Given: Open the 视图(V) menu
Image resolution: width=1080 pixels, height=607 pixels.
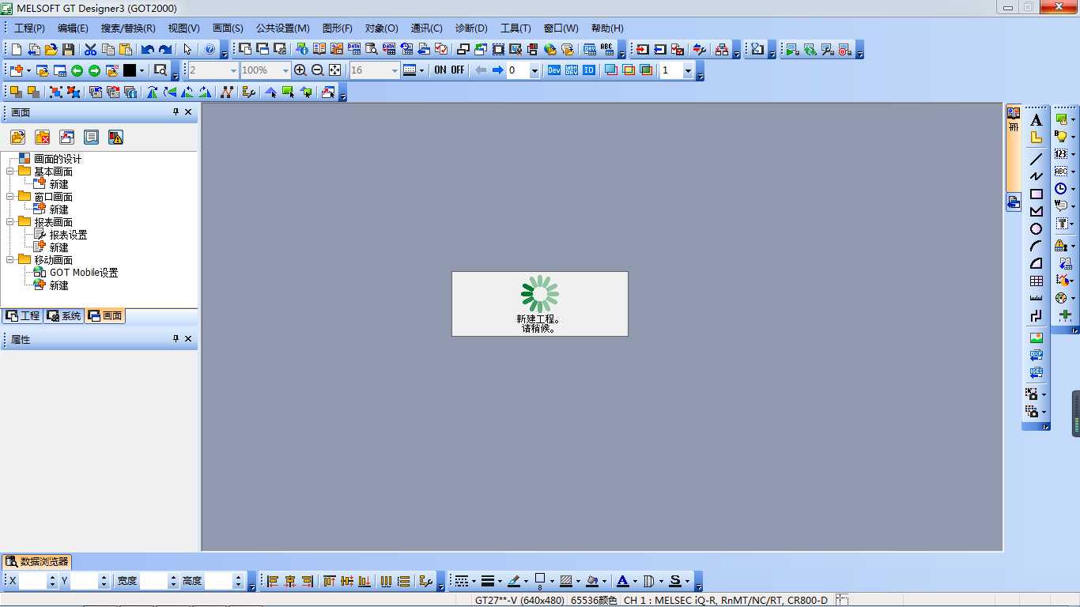Looking at the screenshot, I should point(183,28).
